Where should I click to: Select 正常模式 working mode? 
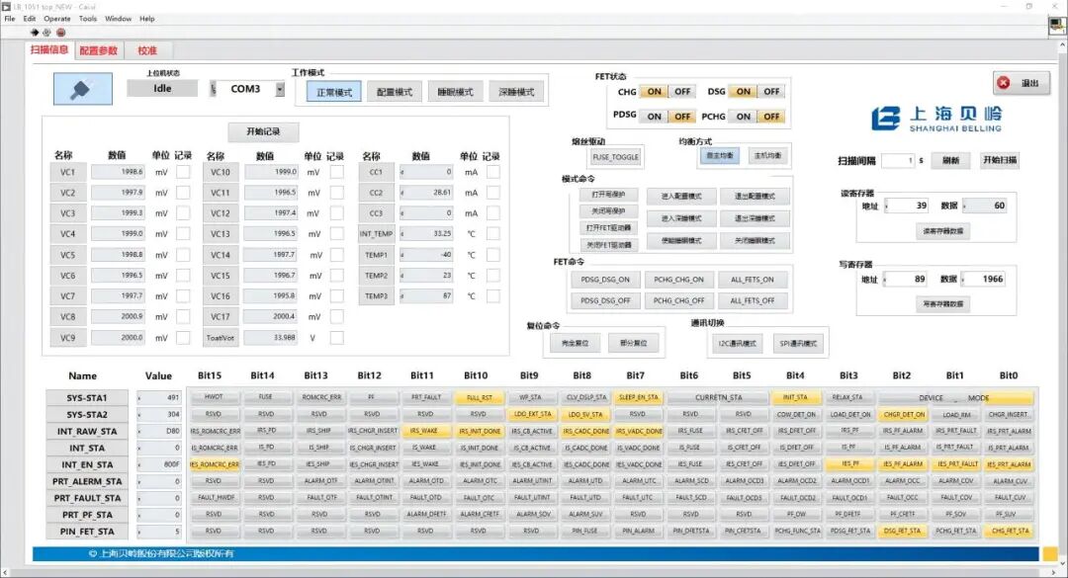(334, 92)
